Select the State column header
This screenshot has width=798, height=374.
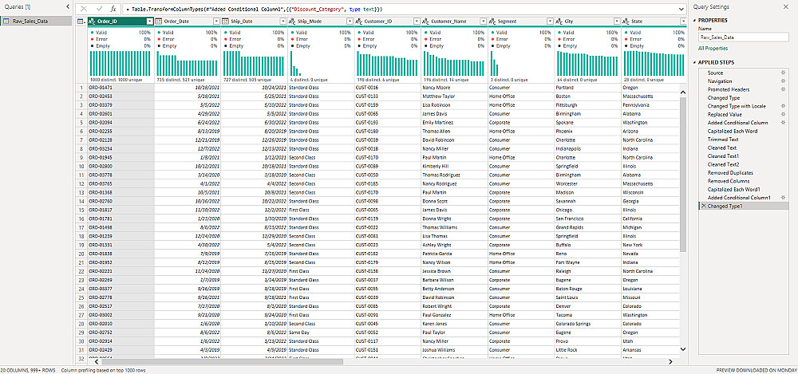click(654, 22)
